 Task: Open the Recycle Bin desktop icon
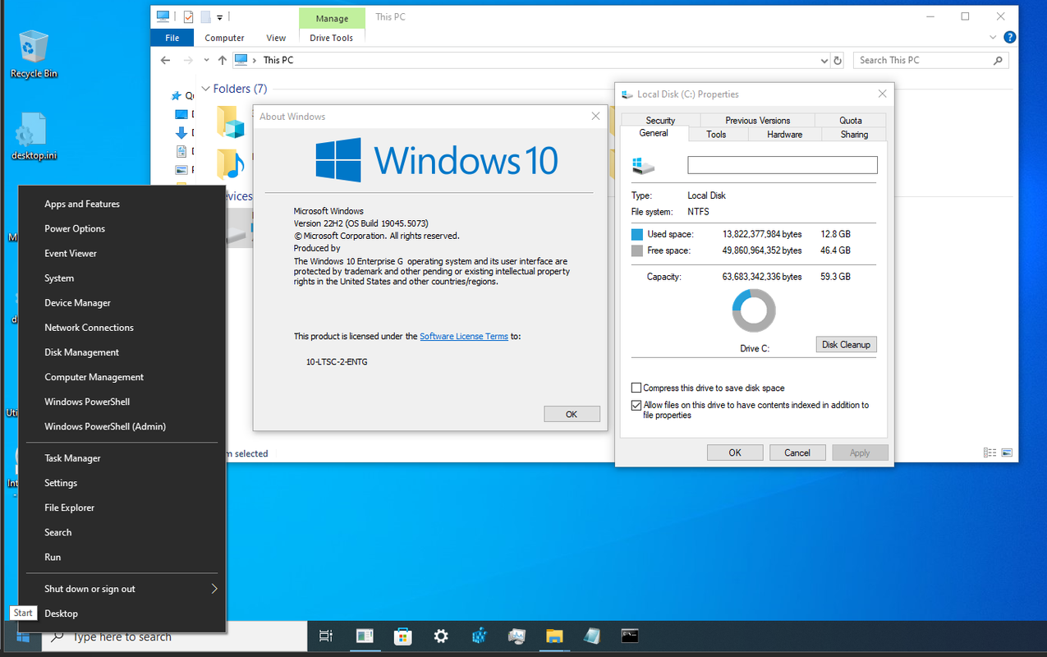[x=33, y=53]
